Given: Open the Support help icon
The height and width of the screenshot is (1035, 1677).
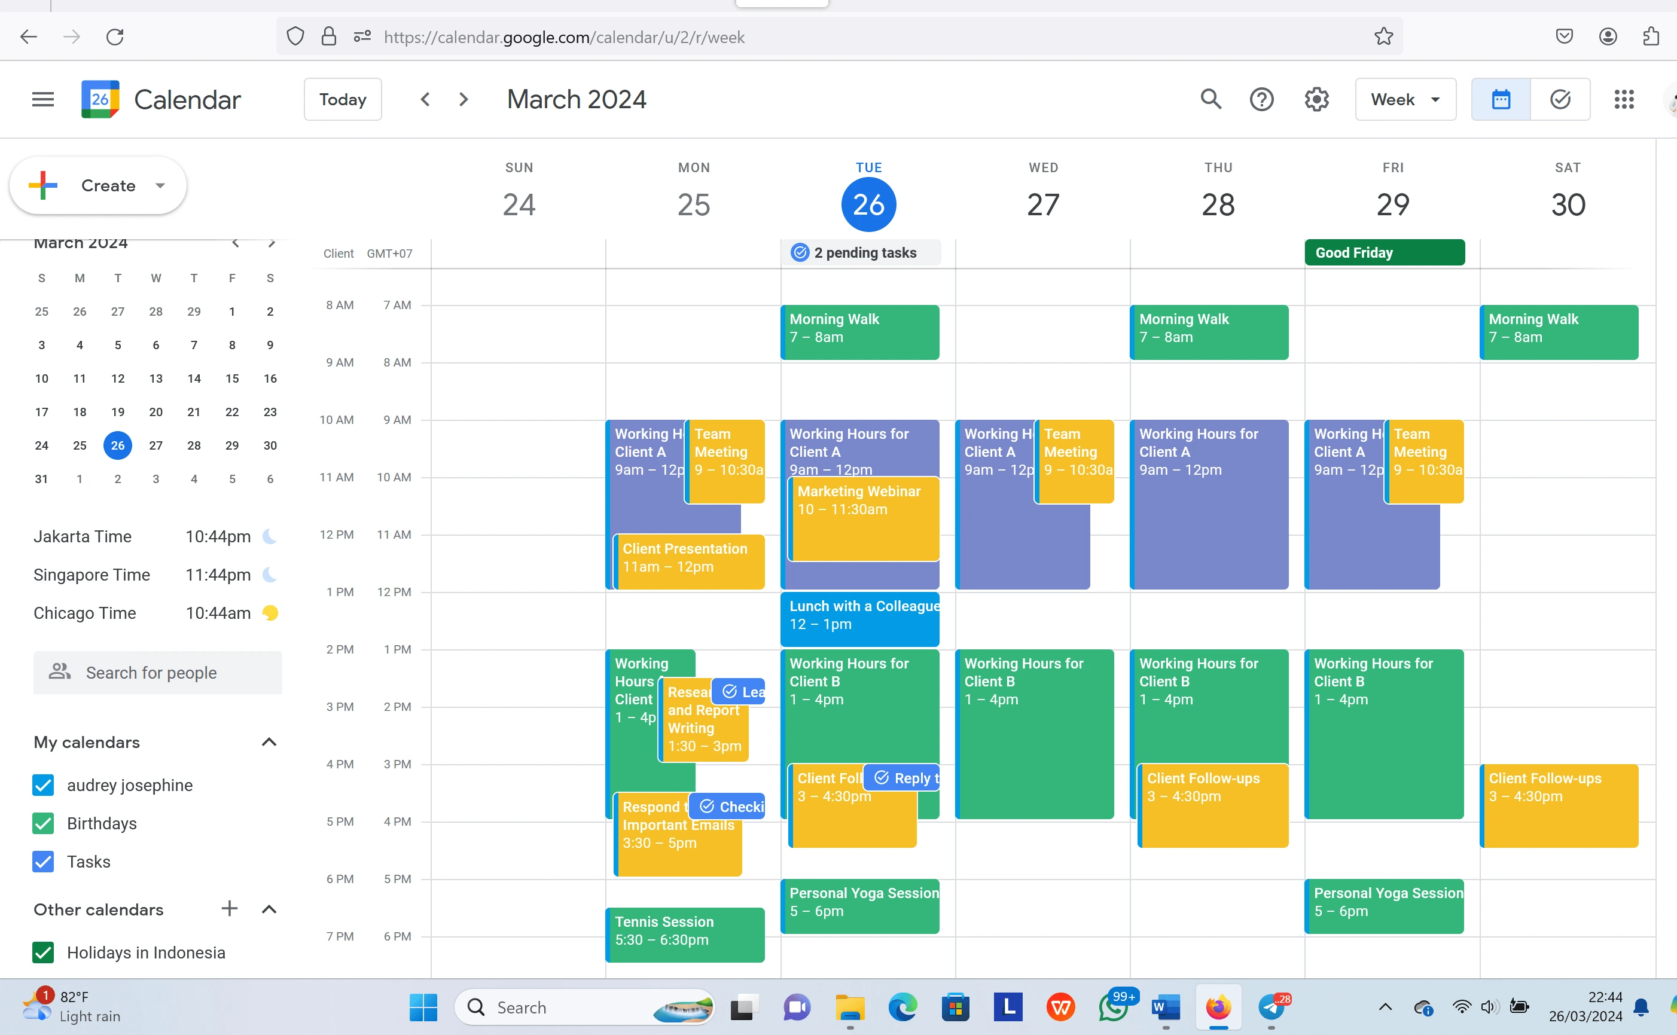Looking at the screenshot, I should click(1261, 99).
